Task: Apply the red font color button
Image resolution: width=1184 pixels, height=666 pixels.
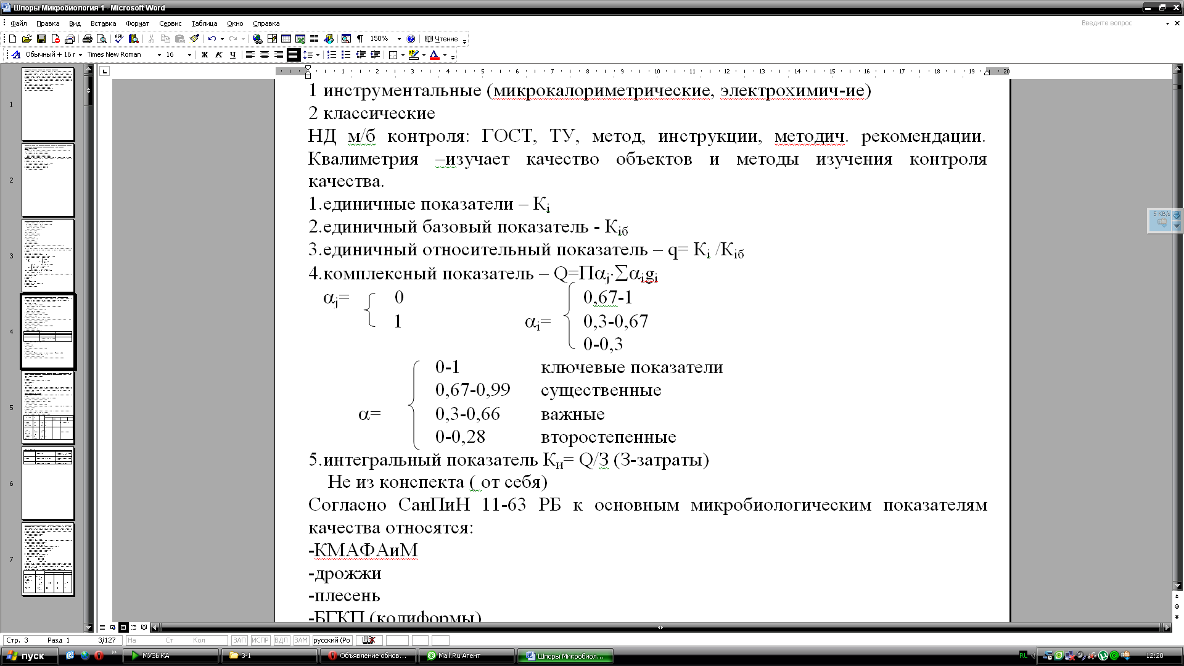Action: point(434,55)
